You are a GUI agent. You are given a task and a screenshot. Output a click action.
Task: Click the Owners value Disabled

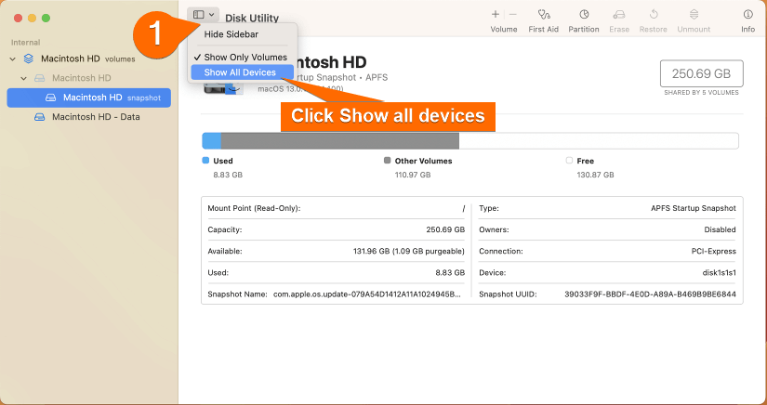tap(720, 229)
